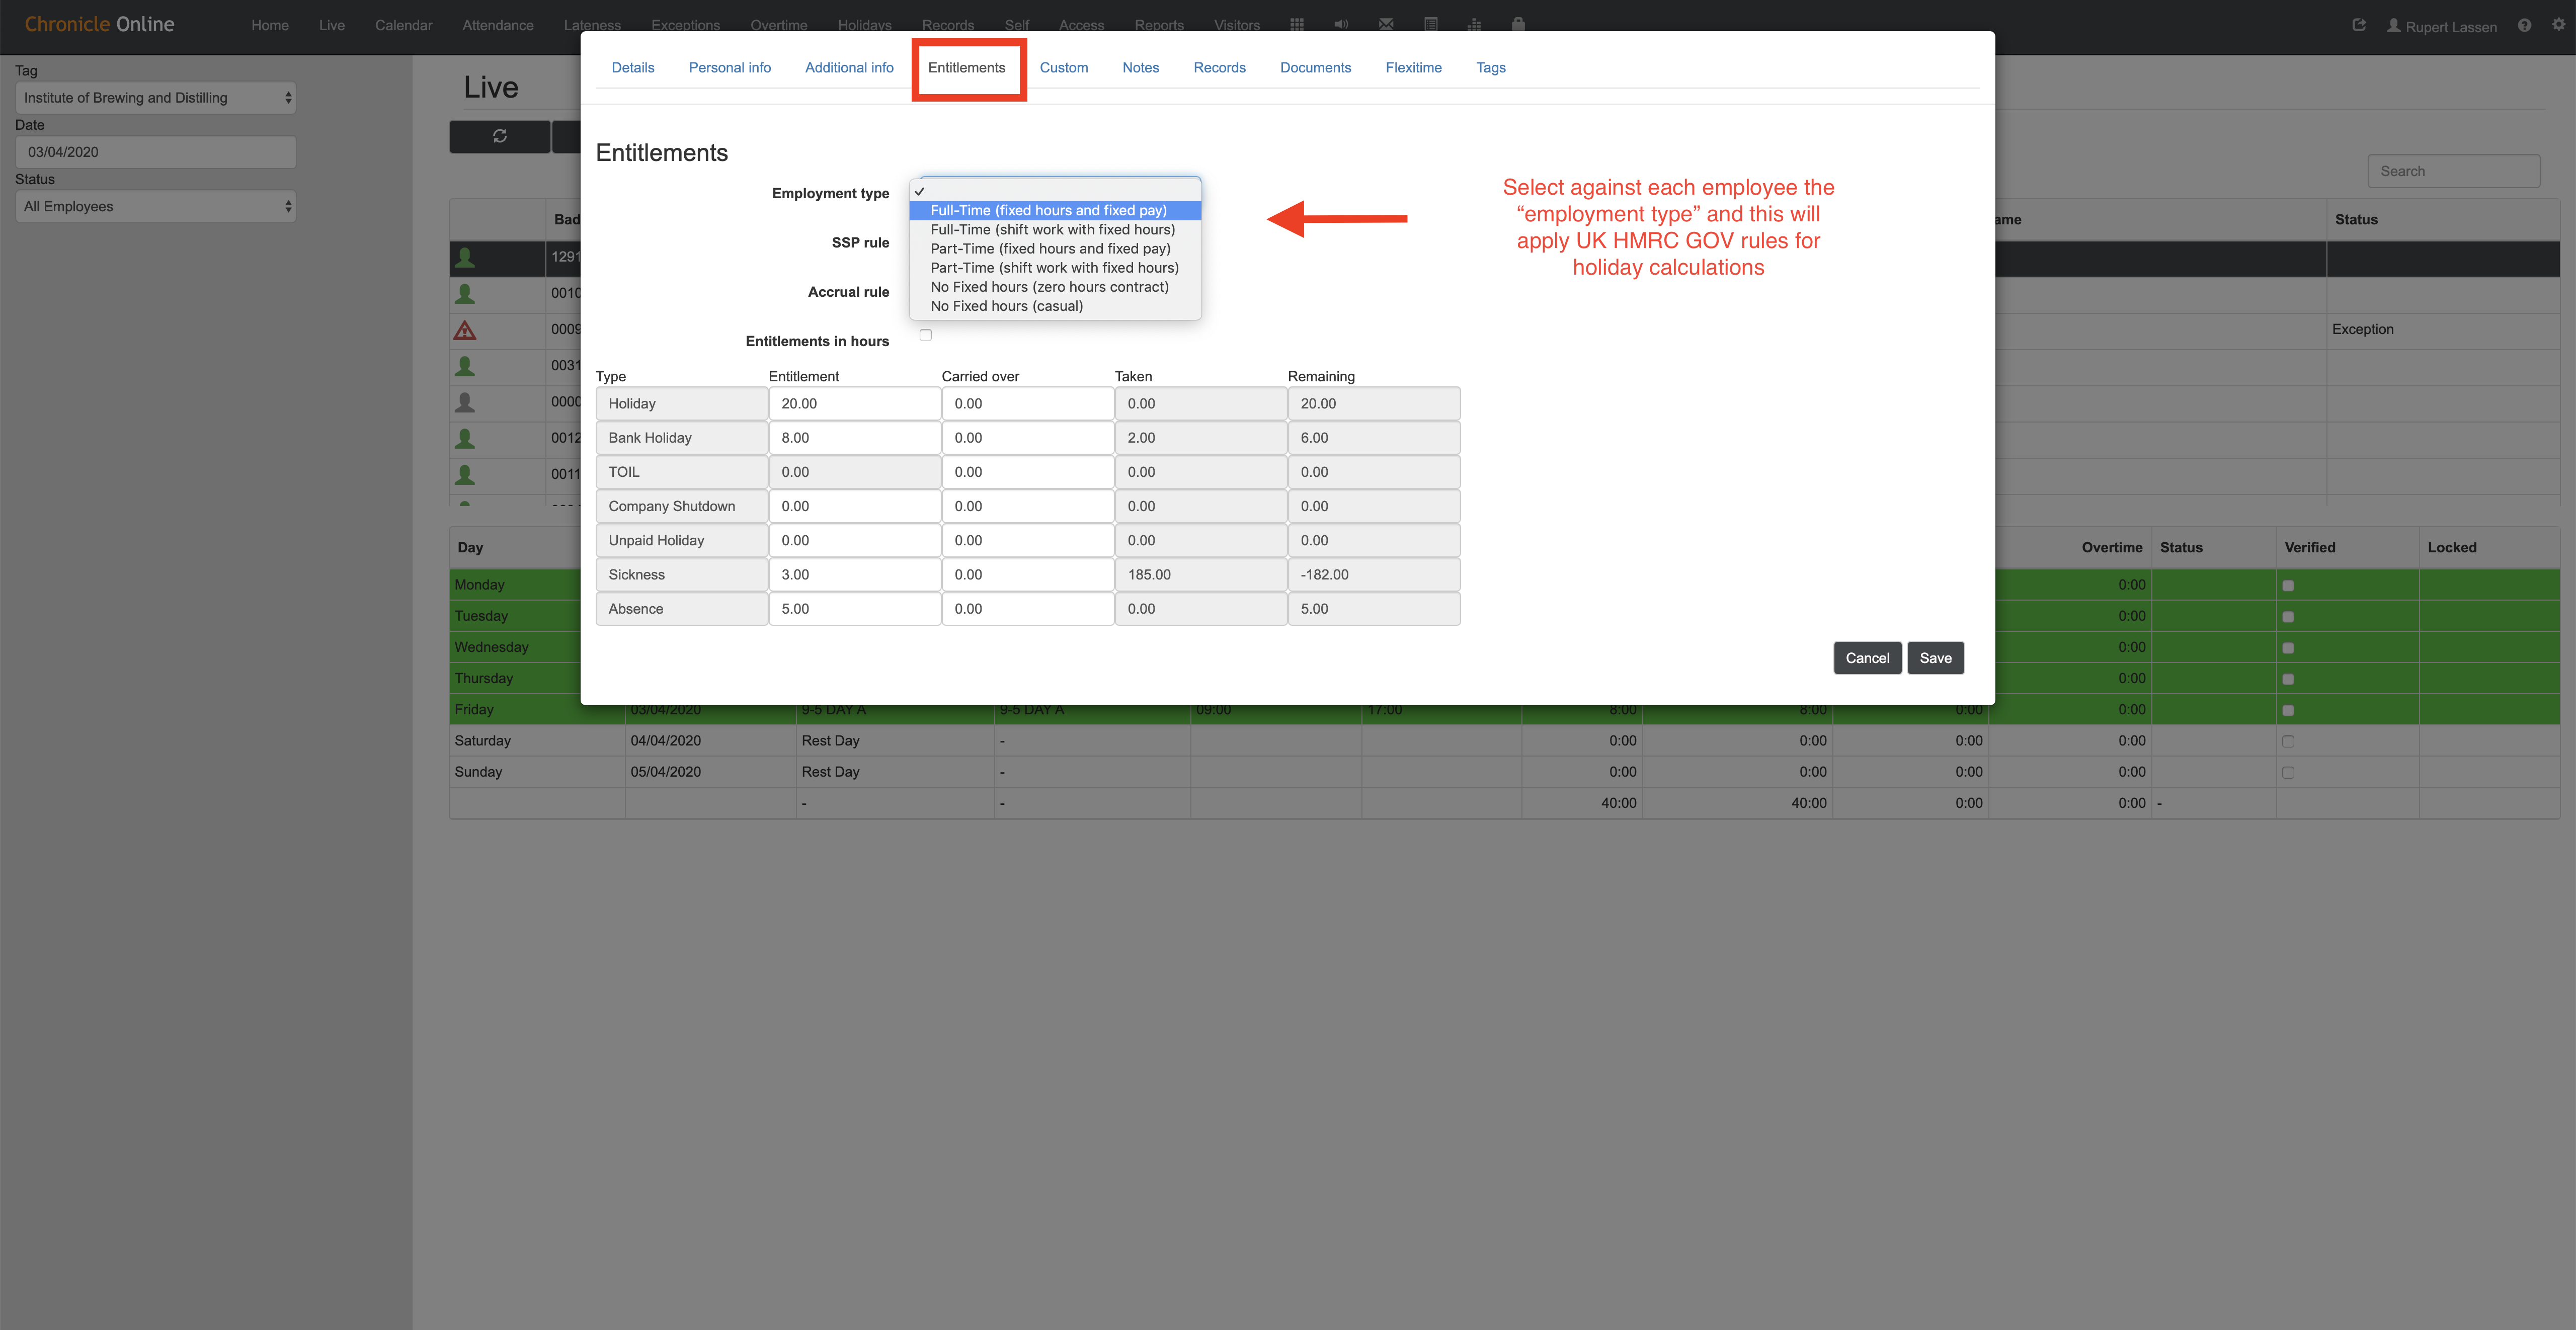Click the Date field showing 03/04/2020
Screen dimensions: 2576x1330
click(x=155, y=152)
